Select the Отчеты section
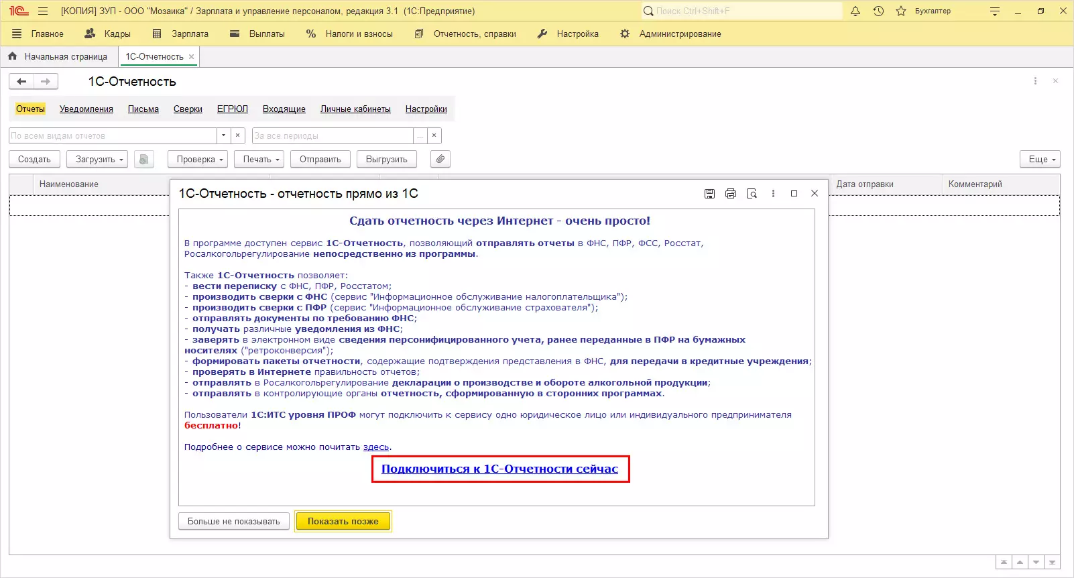1074x578 pixels. click(30, 109)
